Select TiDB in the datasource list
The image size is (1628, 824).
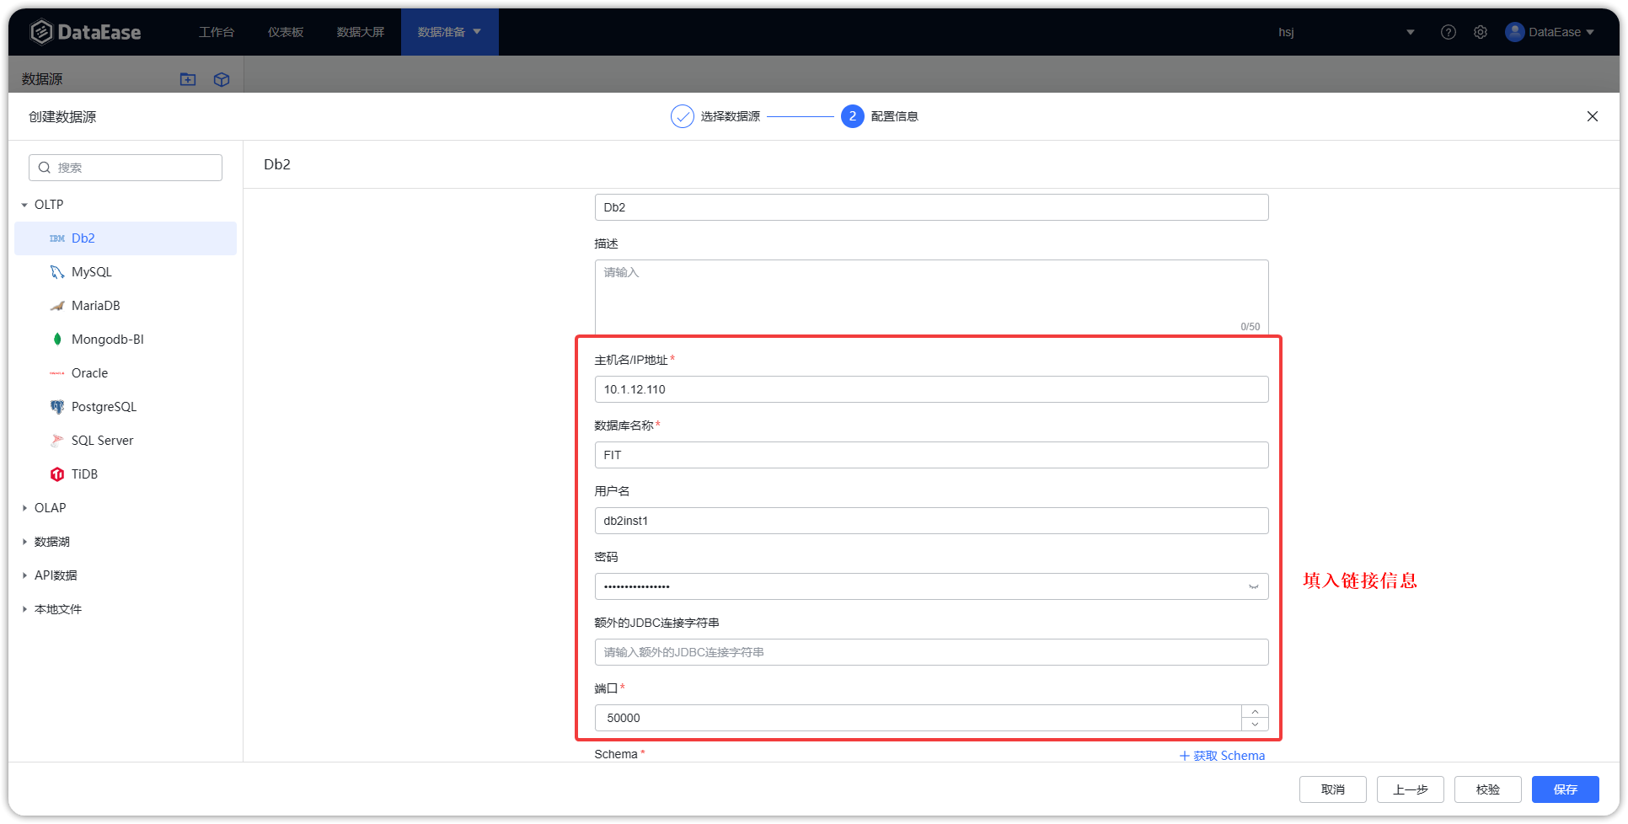126,474
